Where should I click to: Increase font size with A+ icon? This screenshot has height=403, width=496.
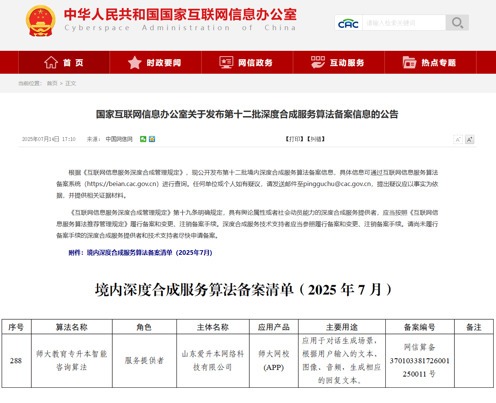(470, 139)
